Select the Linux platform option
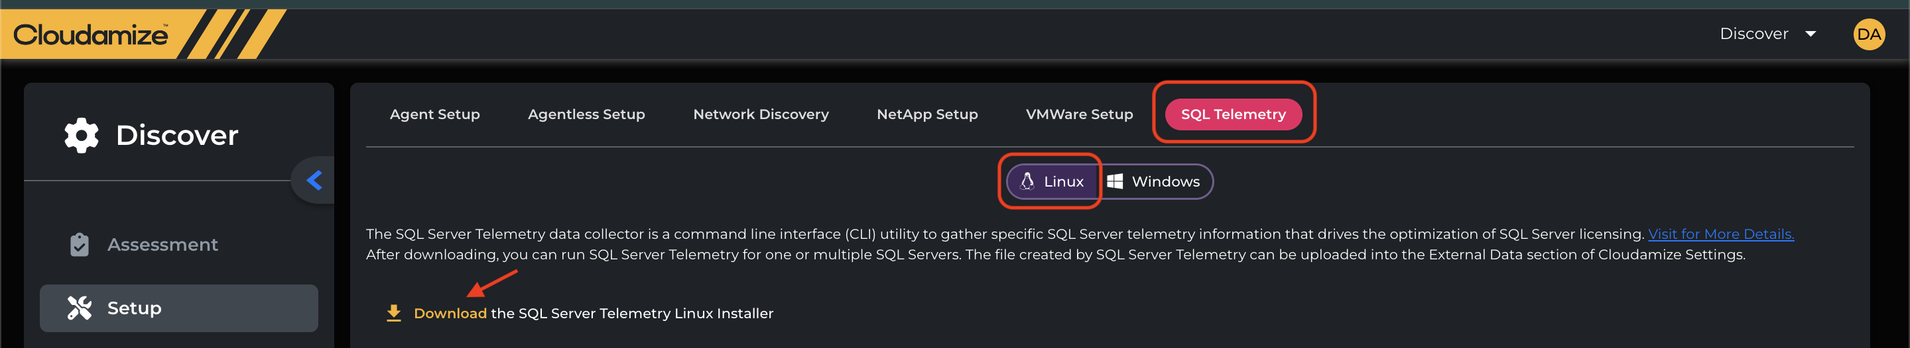Image resolution: width=1910 pixels, height=348 pixels. pyautogui.click(x=1052, y=181)
